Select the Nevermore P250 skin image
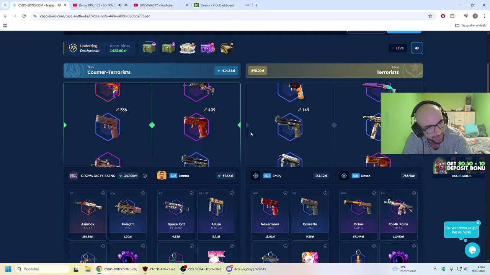Screen dimensions: 490x275 [270, 207]
